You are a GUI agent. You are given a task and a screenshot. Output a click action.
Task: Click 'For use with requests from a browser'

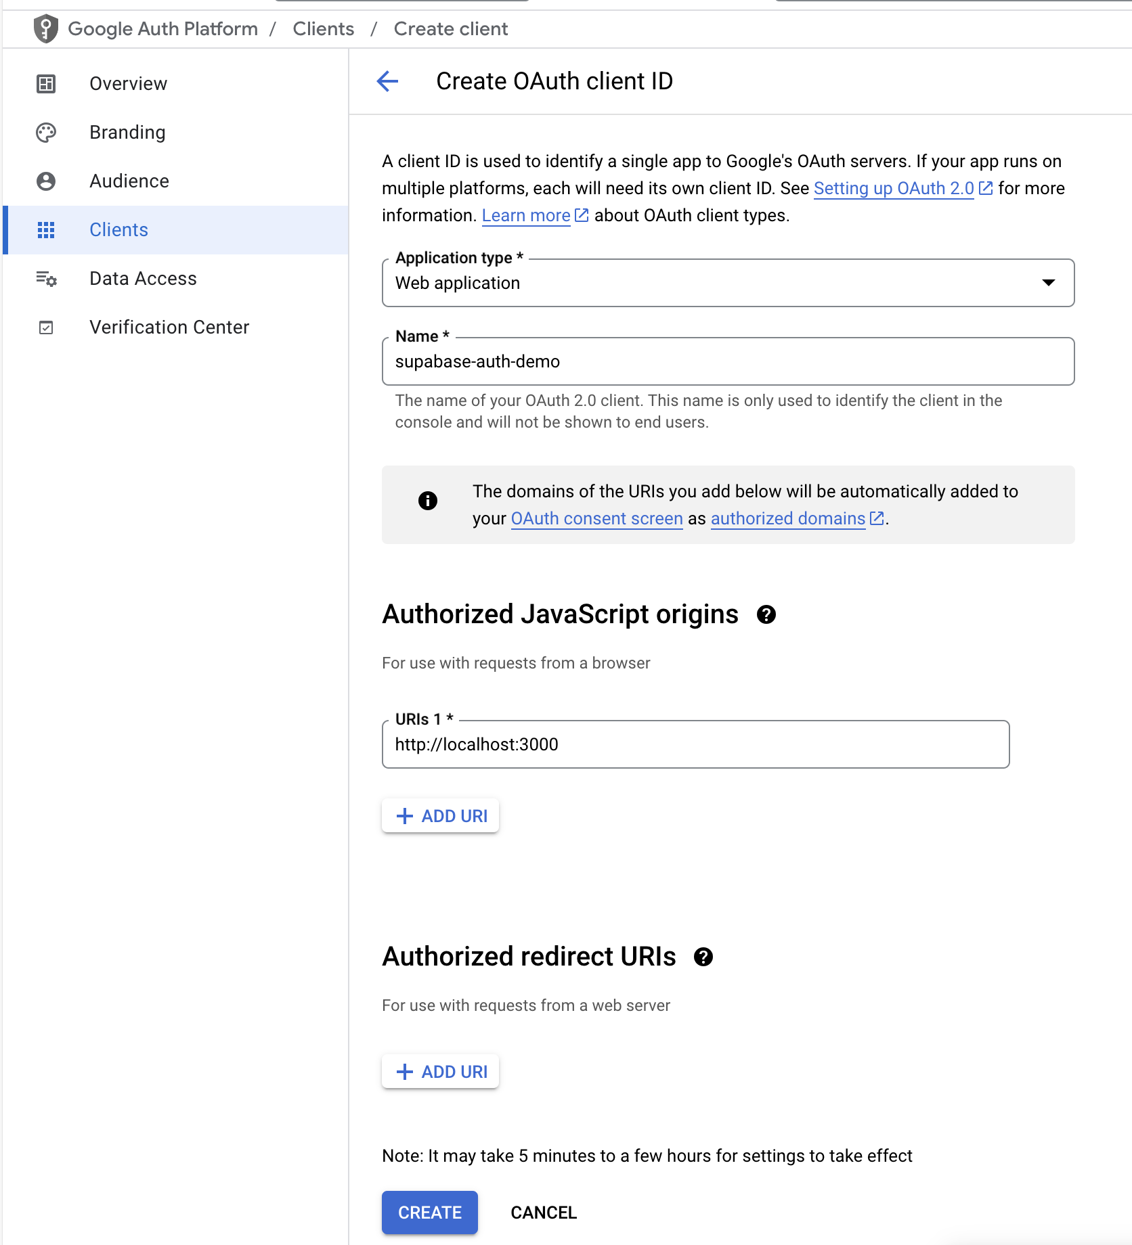click(x=516, y=663)
